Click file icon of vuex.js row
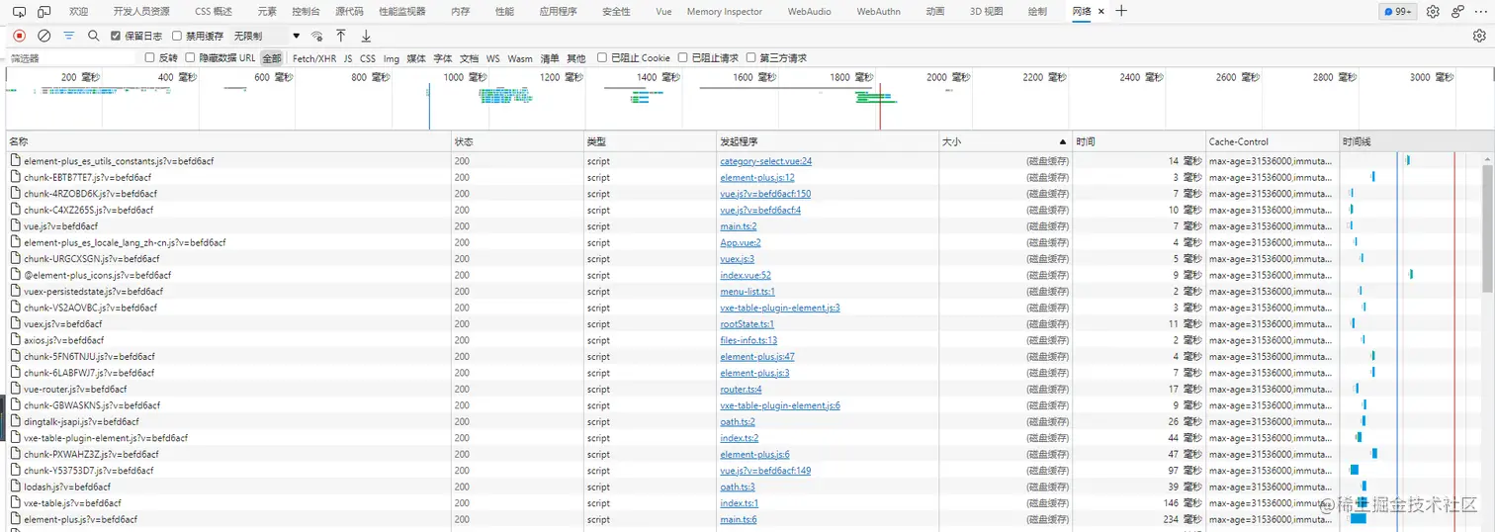 [x=15, y=323]
